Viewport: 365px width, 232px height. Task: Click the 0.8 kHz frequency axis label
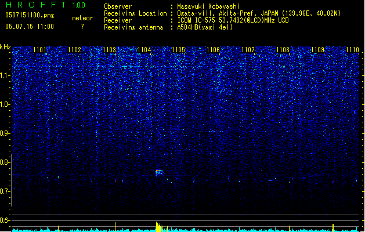tap(5, 162)
